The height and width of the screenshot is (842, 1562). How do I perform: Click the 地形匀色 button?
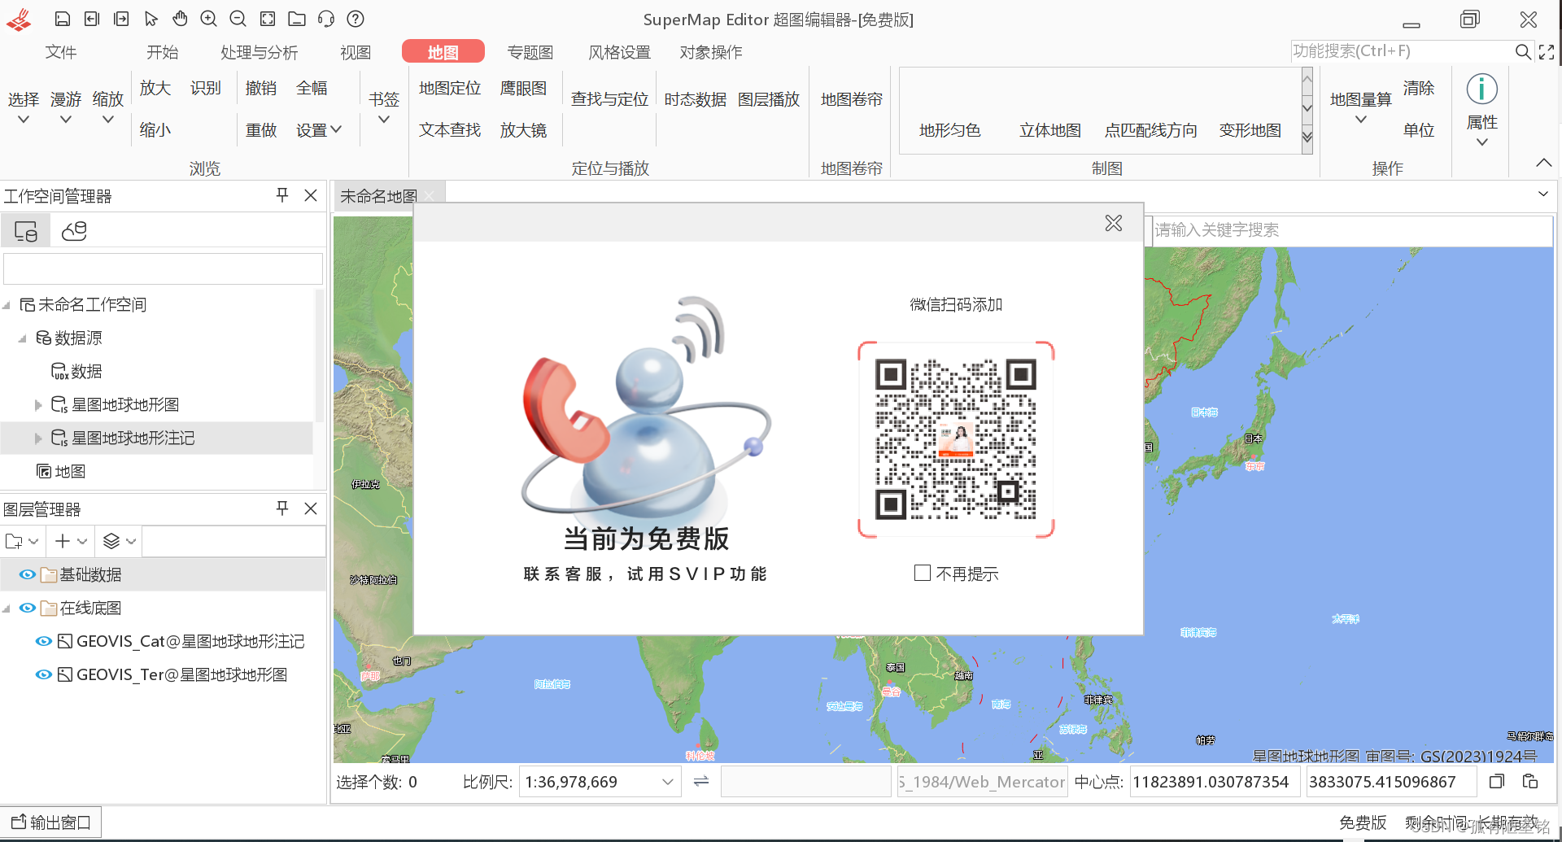tap(949, 130)
